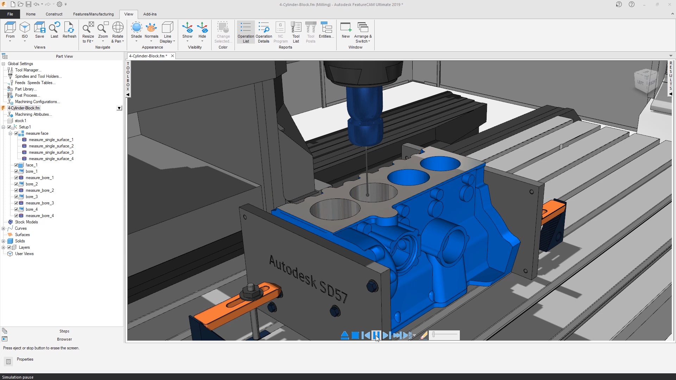
Task: Step to next simulation move
Action: coord(386,335)
